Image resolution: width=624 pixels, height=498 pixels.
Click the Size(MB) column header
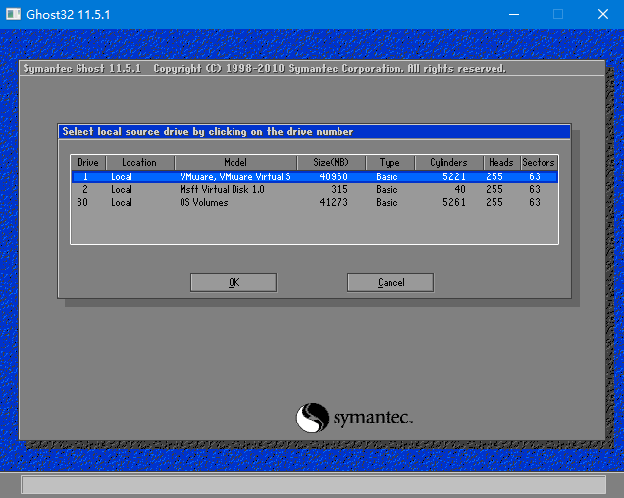(x=331, y=162)
